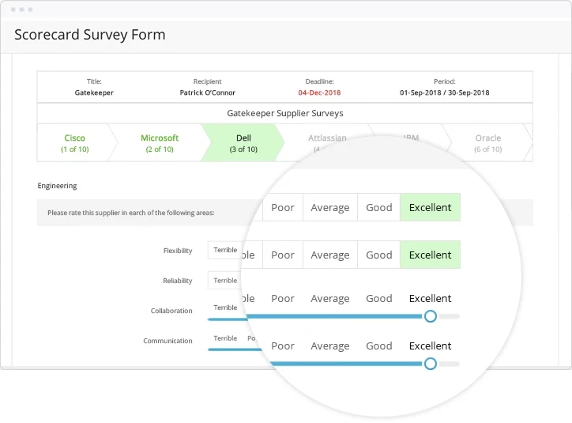Click recipient name Patrick O'Connor
572x423 pixels.
(x=207, y=93)
